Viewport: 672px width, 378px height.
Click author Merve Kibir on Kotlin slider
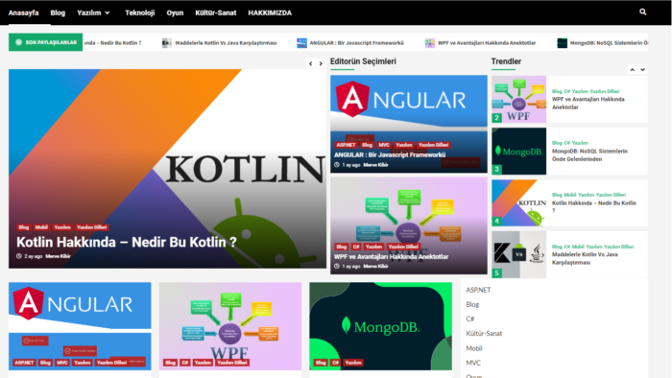click(58, 256)
